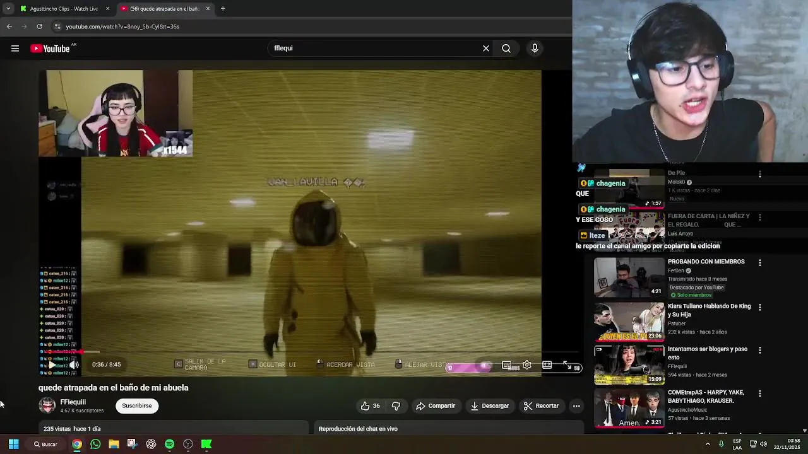Open options menu for 'Kiara Tullano' video

[x=760, y=307]
